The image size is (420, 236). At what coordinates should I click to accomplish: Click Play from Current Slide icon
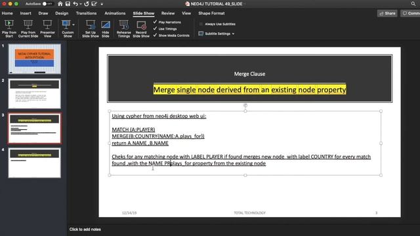pos(28,25)
